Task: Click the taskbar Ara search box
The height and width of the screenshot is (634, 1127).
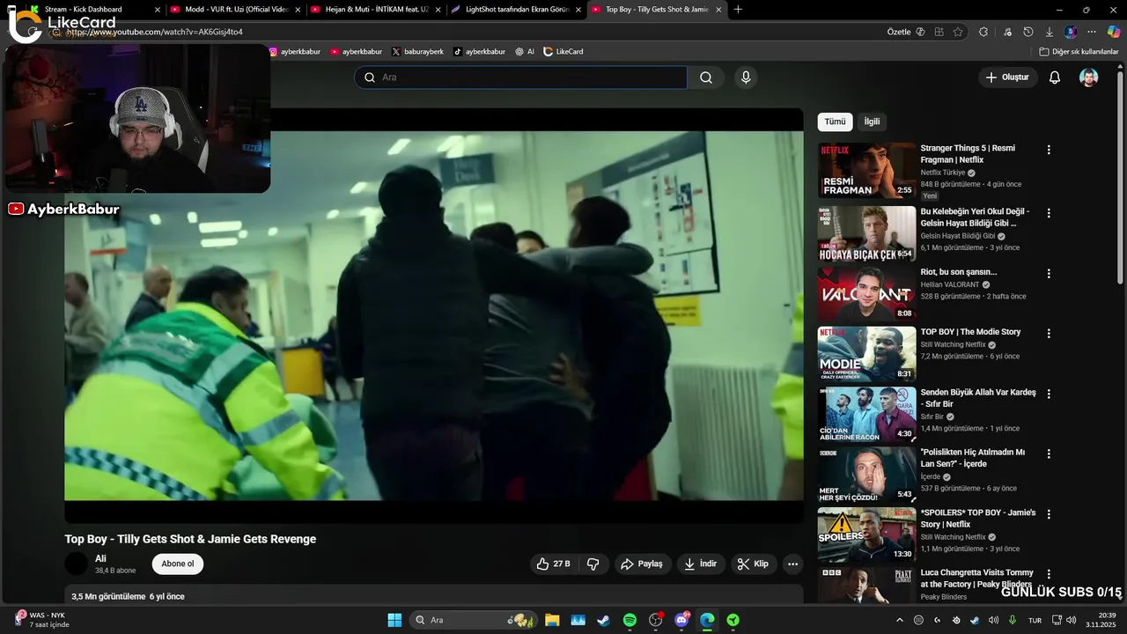Action: coord(474,620)
